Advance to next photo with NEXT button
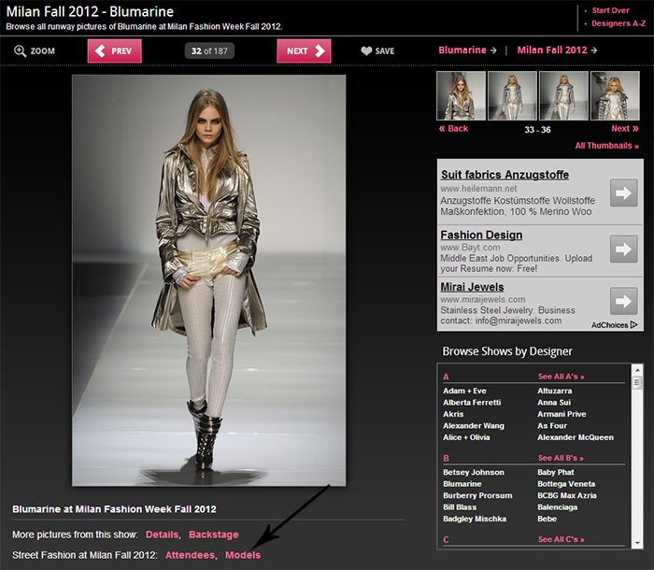The image size is (654, 570). pos(304,51)
